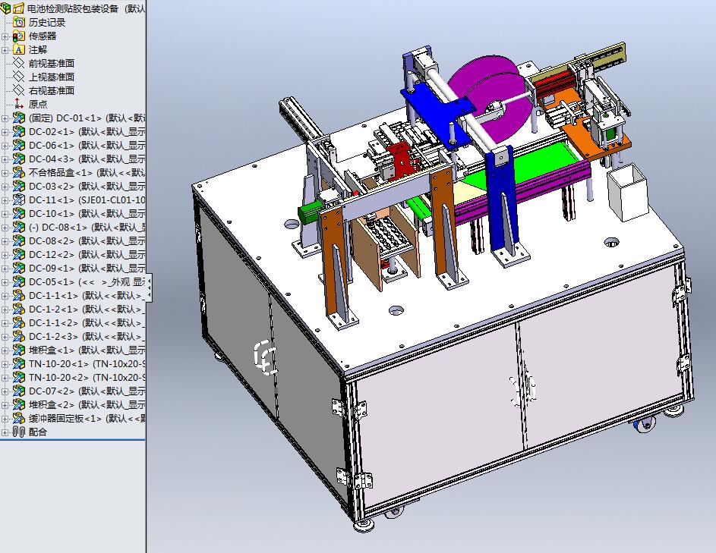Click the 传感器 sensors folder icon
716x553 pixels.
click(18, 36)
